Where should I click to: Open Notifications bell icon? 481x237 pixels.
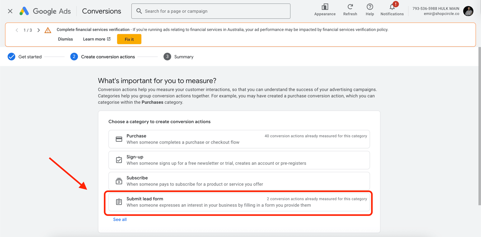coord(392,7)
